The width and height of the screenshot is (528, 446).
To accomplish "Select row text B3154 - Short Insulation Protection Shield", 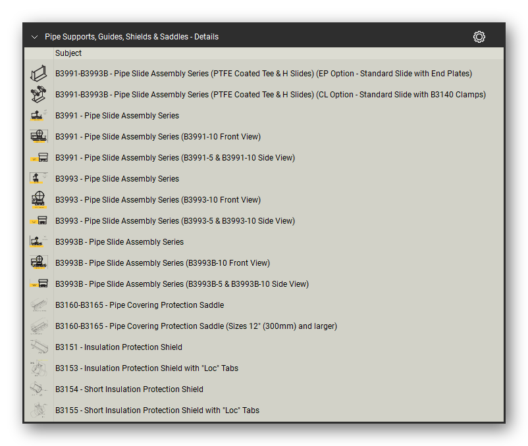I will pyautogui.click(x=129, y=389).
